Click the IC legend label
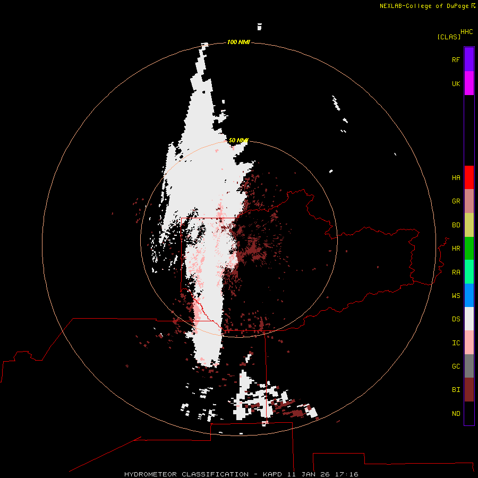Screen dimensions: 478x478 [x=456, y=343]
